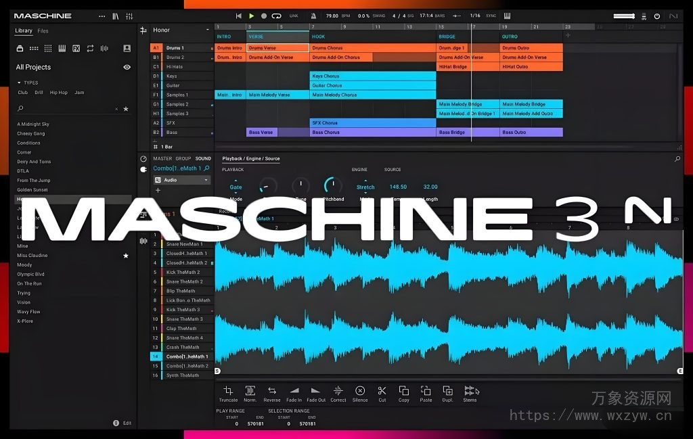The image size is (693, 439).
Task: Click the Edit button at bottom left
Action: (x=126, y=423)
